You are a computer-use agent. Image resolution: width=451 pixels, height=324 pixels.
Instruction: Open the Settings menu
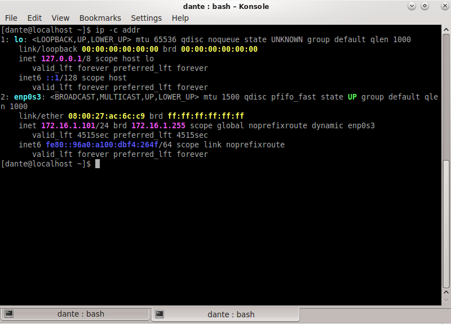[x=146, y=18]
